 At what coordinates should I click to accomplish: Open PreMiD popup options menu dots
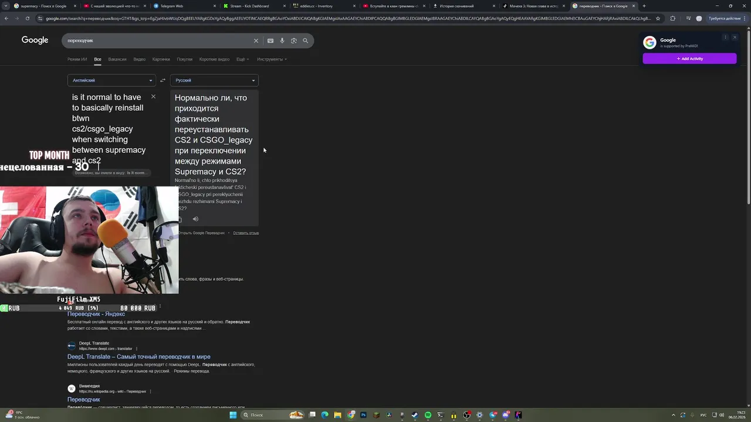(725, 38)
